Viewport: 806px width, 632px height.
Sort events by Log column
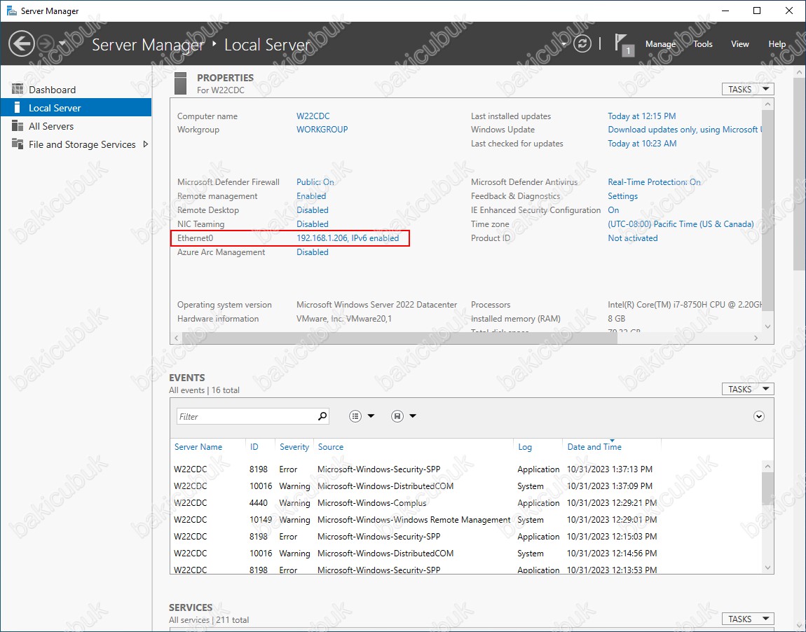525,446
